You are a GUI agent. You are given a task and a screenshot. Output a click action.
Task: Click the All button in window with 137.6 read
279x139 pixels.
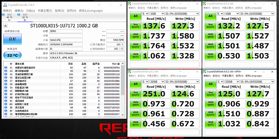(136, 16)
